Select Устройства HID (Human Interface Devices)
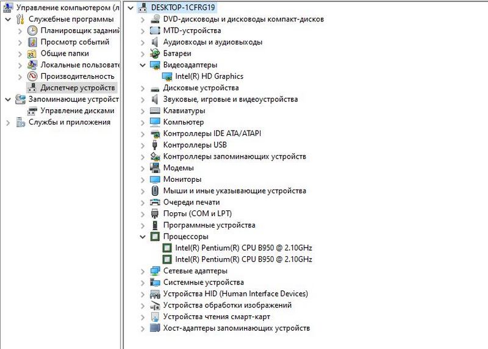The image size is (488, 349). [235, 294]
